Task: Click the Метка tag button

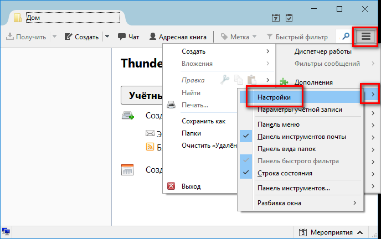Action: click(x=235, y=37)
